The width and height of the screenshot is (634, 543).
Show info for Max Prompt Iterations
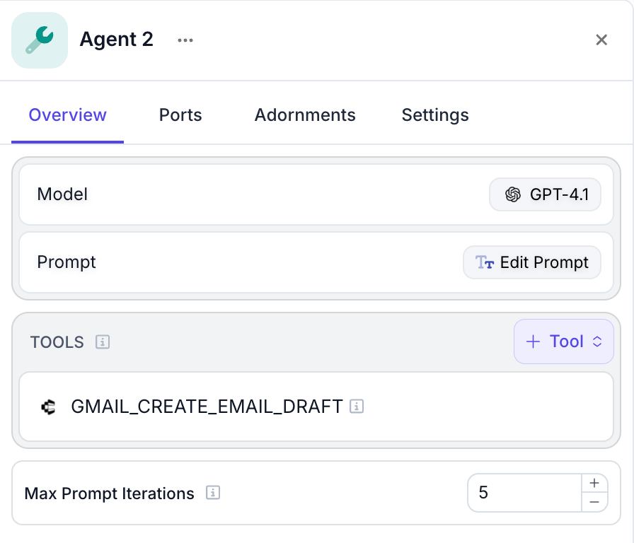click(x=213, y=494)
